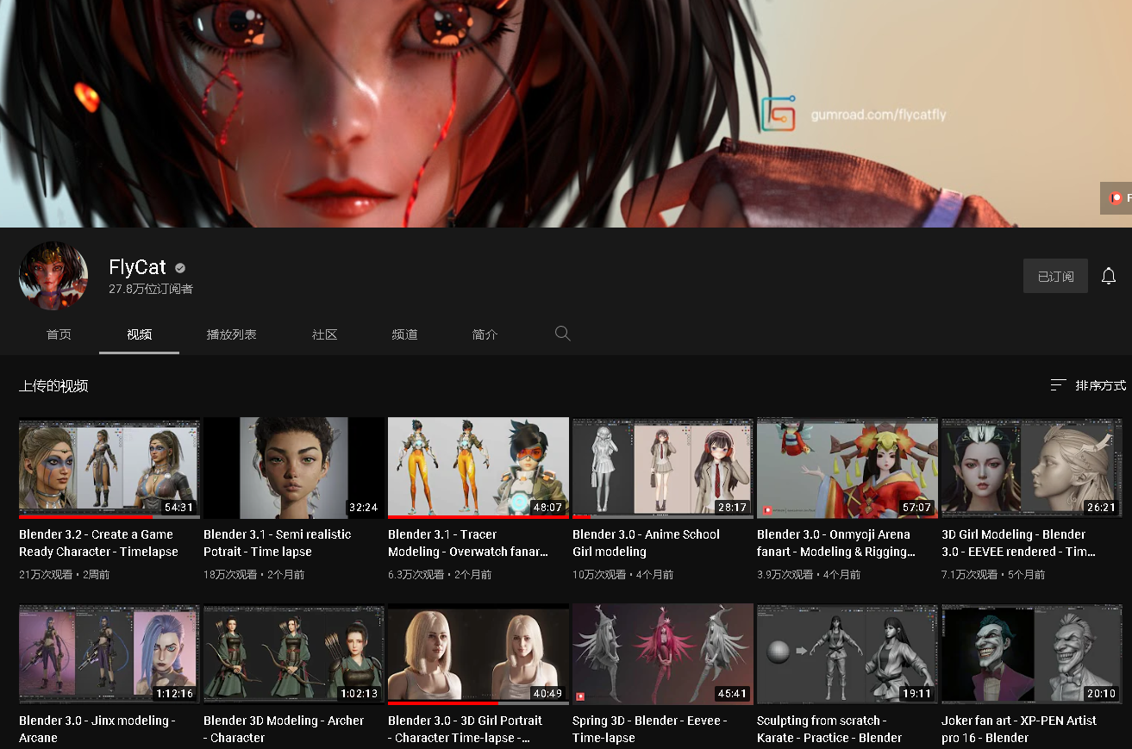Open 'Joker fan art - XP-PEN Artist' title
Image resolution: width=1132 pixels, height=749 pixels.
(x=1019, y=728)
